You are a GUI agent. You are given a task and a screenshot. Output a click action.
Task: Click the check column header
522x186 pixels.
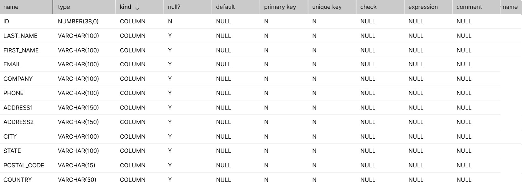380,7
